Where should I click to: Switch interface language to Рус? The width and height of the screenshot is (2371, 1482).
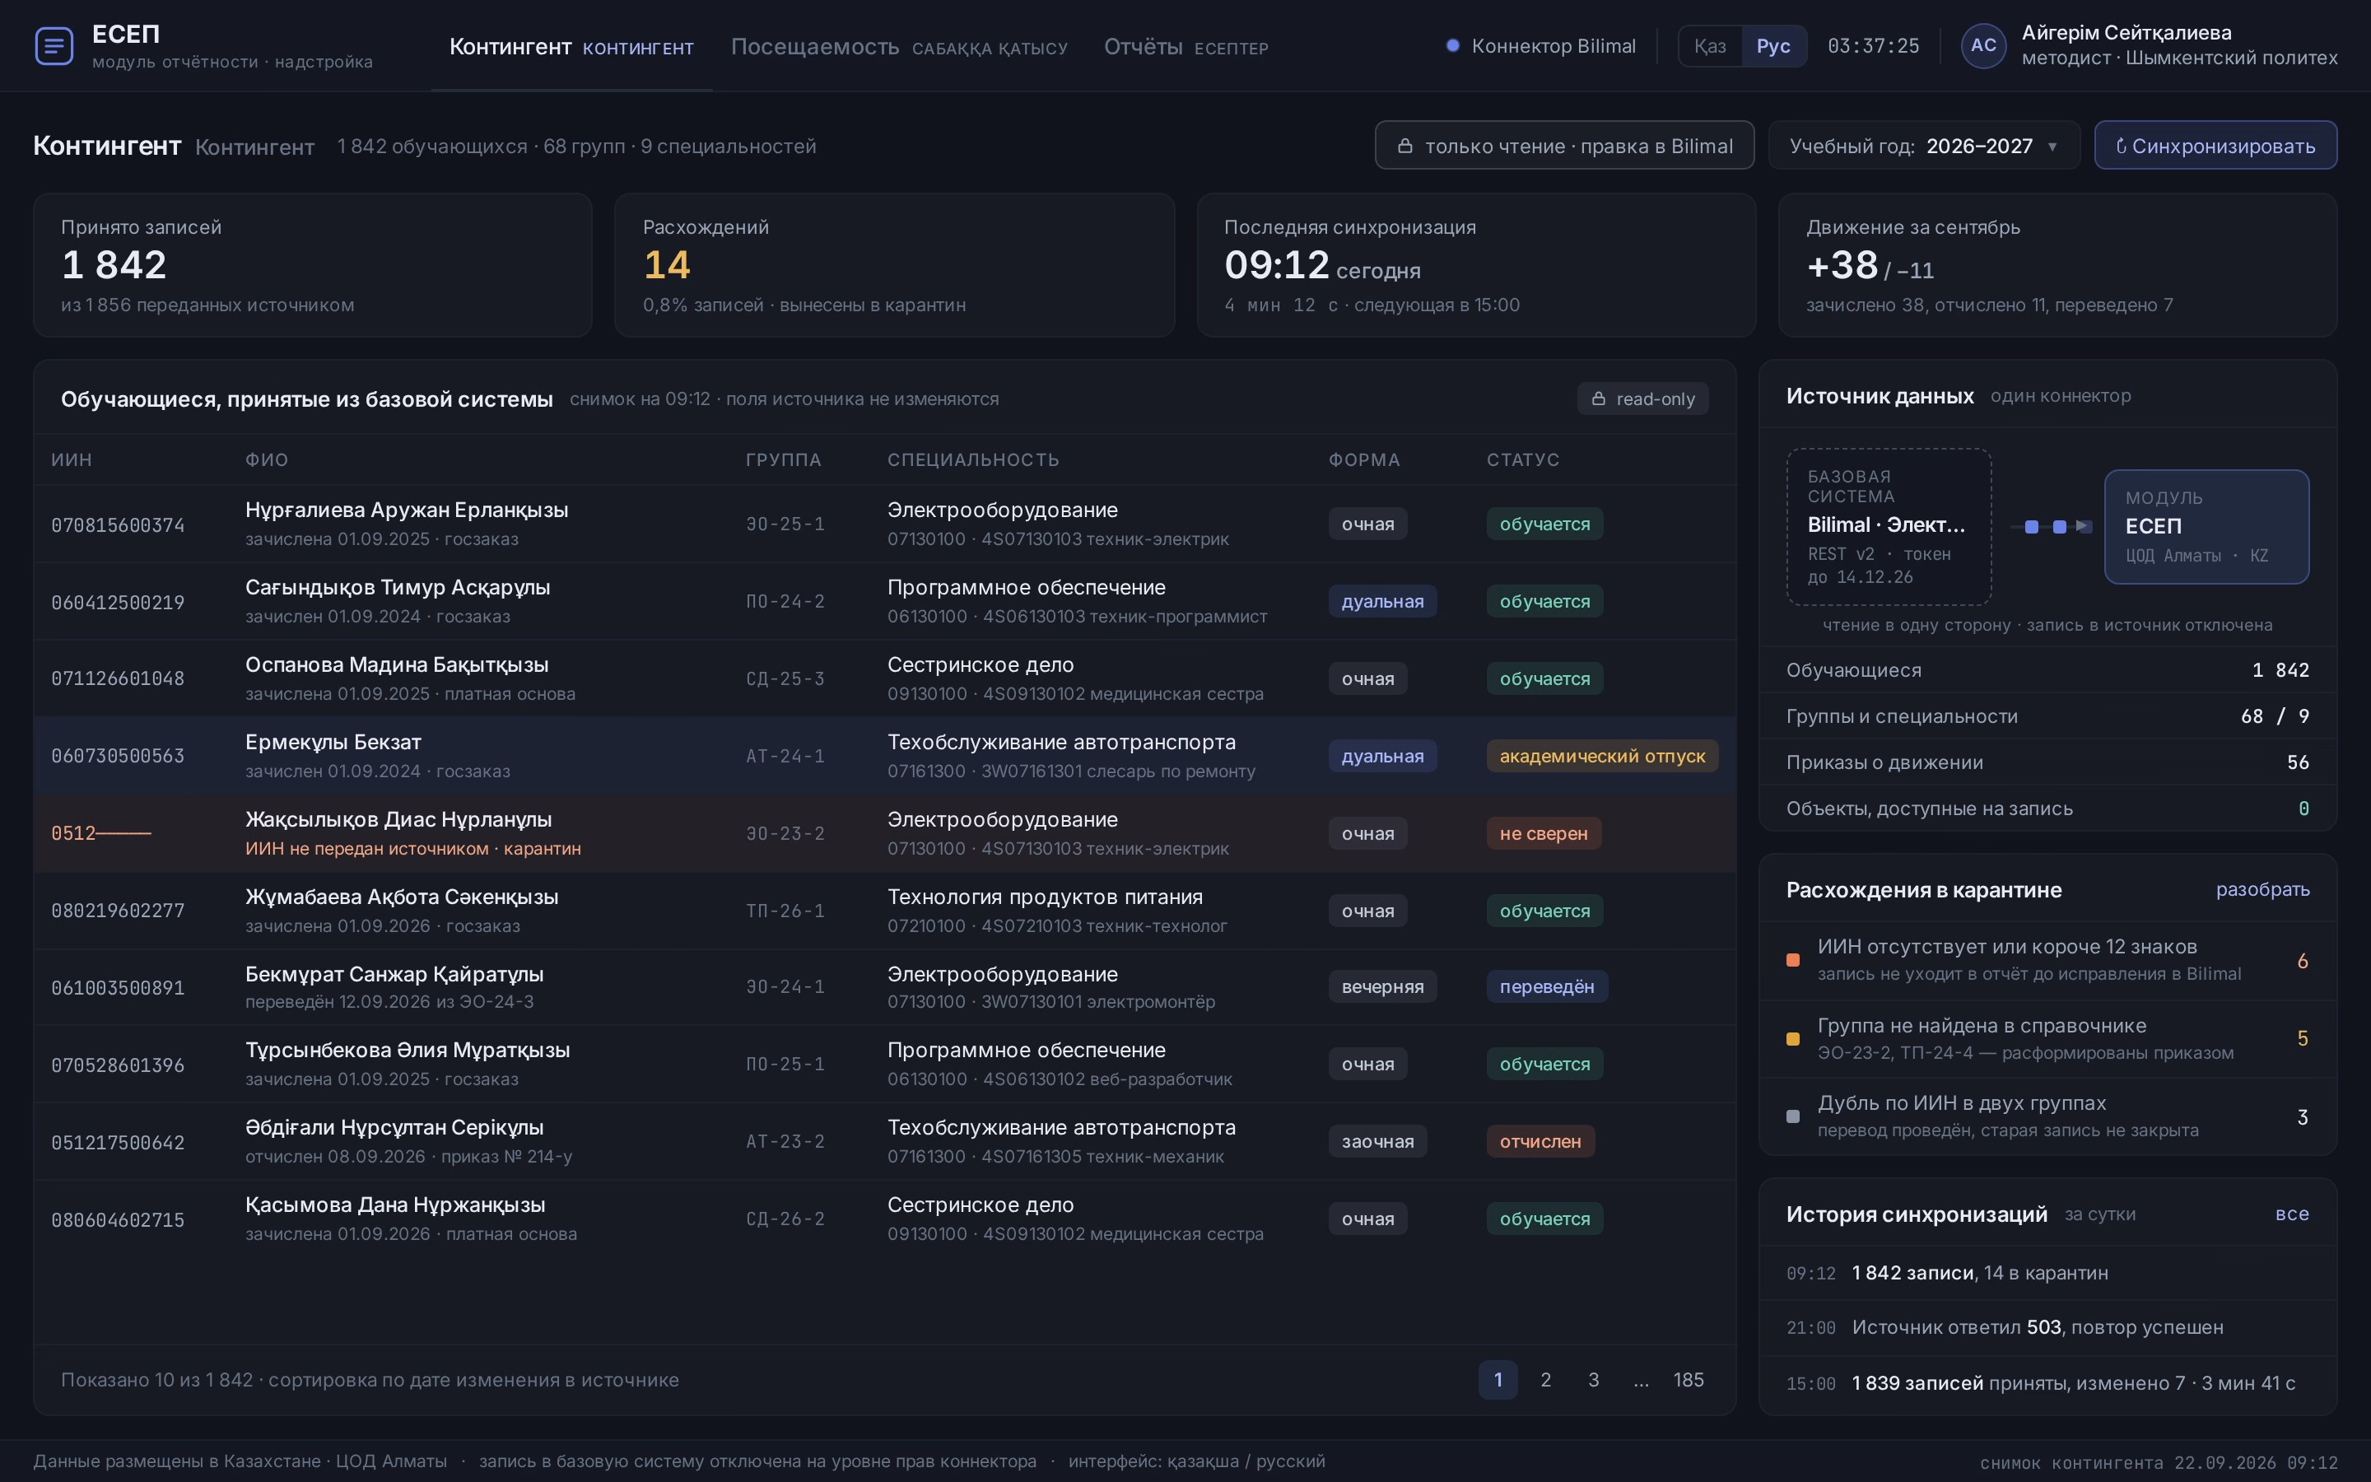pos(1772,46)
